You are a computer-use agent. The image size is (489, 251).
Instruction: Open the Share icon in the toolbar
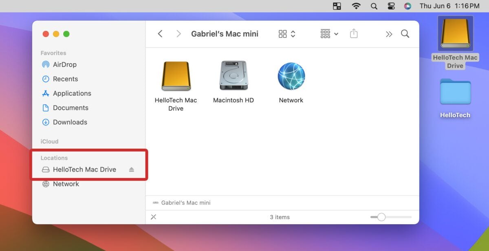point(354,34)
